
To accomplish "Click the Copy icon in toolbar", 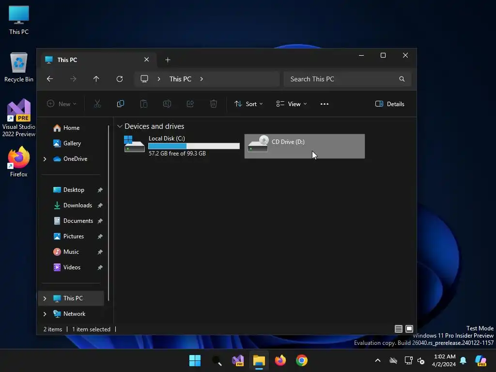I will [x=121, y=104].
